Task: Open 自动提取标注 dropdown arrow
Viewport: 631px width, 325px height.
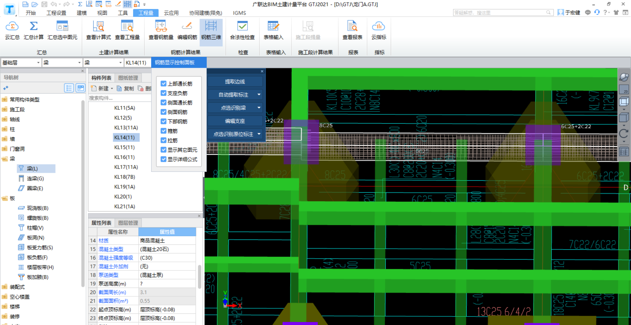Action: click(x=259, y=95)
